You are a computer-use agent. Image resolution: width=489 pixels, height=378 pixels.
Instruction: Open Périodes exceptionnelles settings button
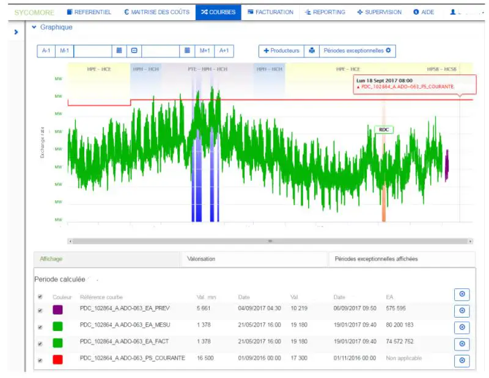pyautogui.click(x=358, y=51)
